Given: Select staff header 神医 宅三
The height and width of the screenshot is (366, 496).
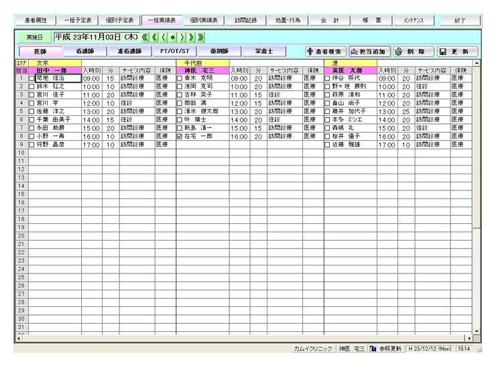Looking at the screenshot, I should (203, 70).
